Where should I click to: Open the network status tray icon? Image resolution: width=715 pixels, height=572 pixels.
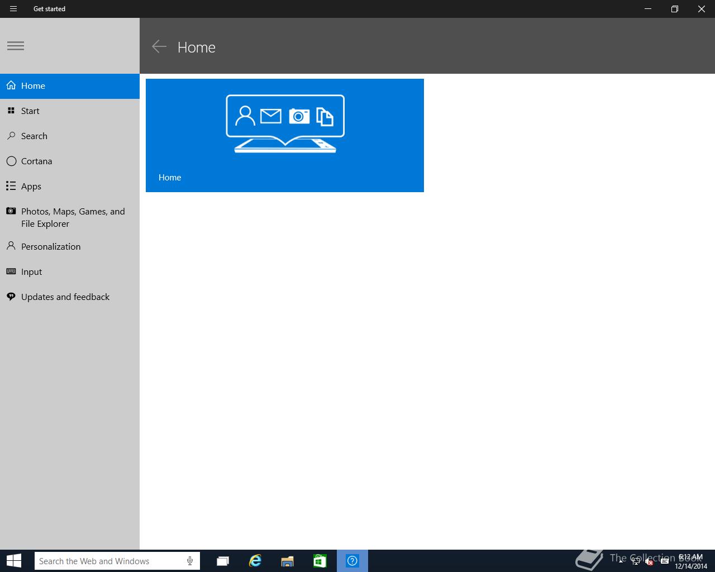636,561
